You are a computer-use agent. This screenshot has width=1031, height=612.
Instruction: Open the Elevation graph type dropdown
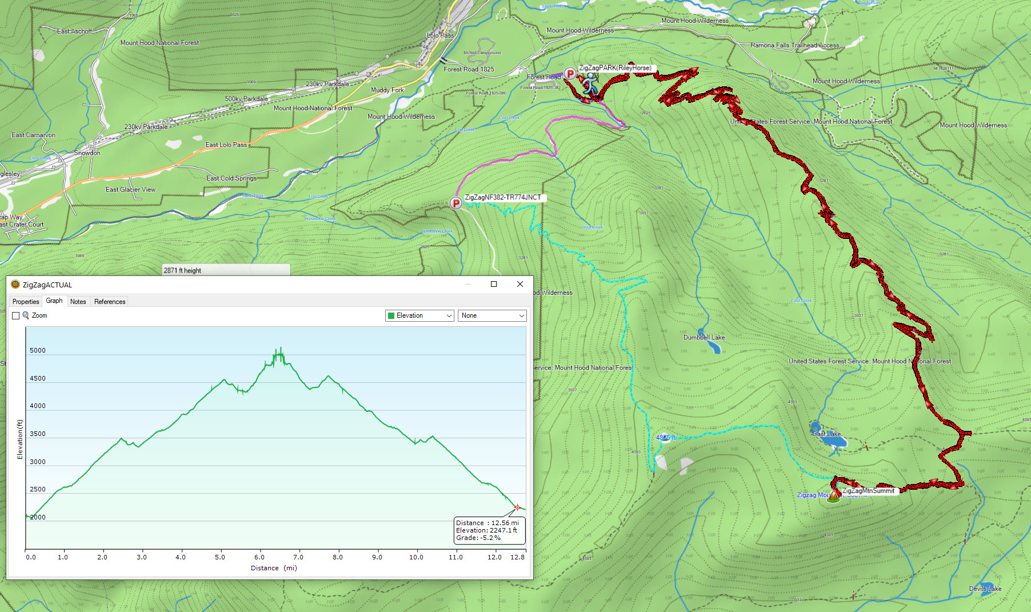tap(419, 315)
